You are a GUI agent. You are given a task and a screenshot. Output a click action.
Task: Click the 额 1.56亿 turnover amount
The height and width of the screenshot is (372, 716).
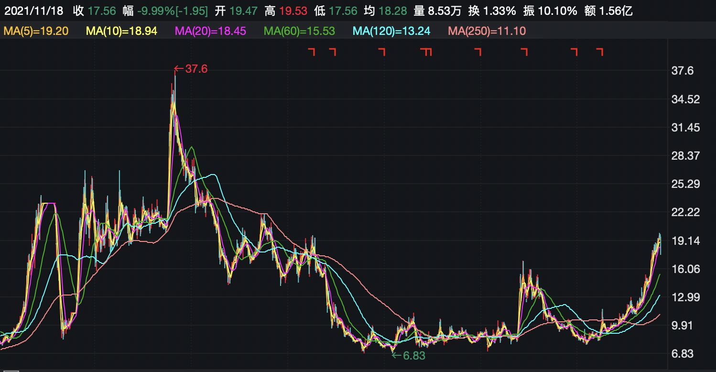coord(608,11)
